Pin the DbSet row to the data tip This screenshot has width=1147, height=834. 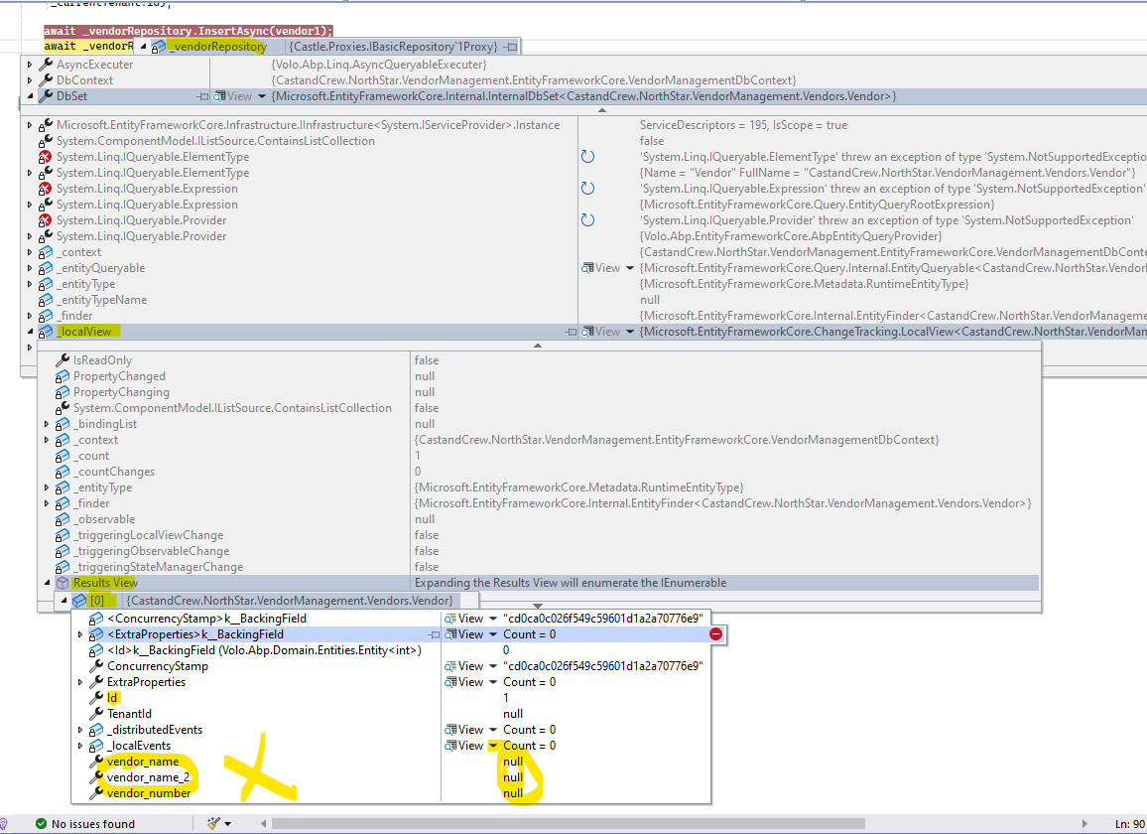202,96
